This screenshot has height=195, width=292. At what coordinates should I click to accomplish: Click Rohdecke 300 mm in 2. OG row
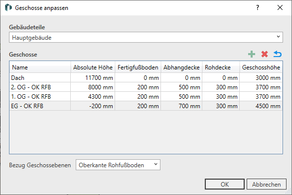tap(221, 87)
